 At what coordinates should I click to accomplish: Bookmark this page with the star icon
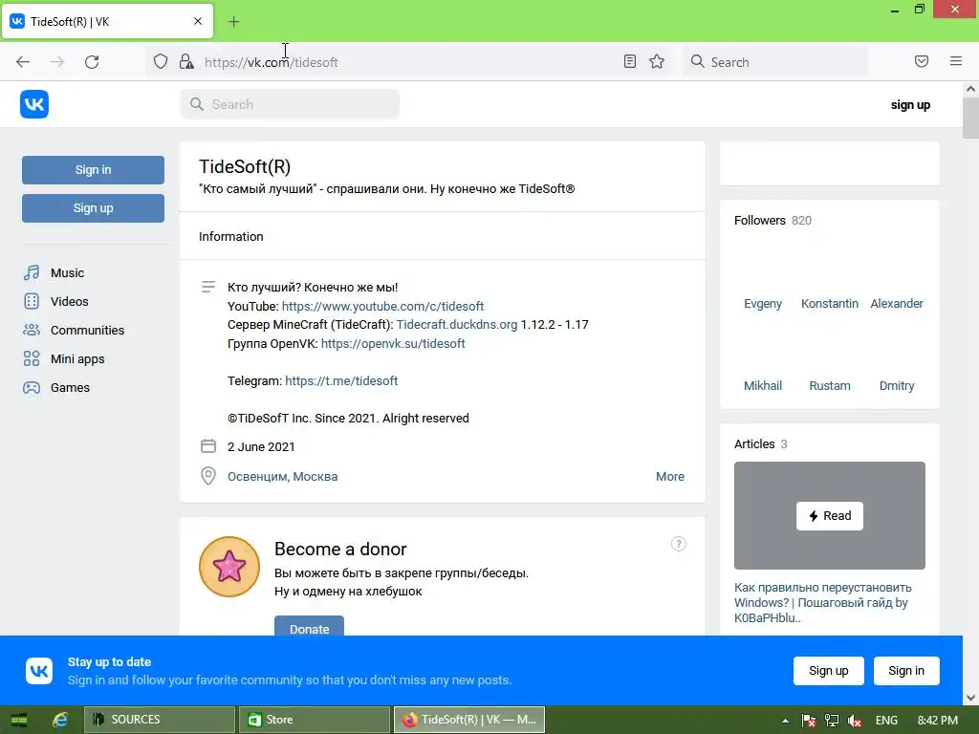click(657, 61)
